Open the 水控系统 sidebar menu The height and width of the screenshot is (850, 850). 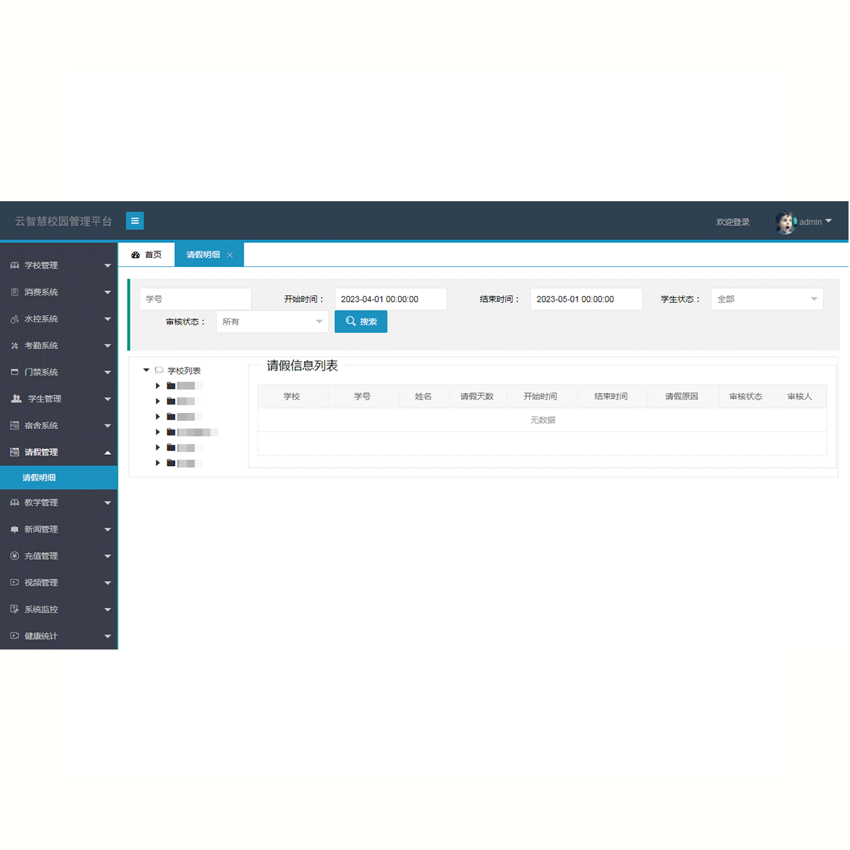coord(59,319)
